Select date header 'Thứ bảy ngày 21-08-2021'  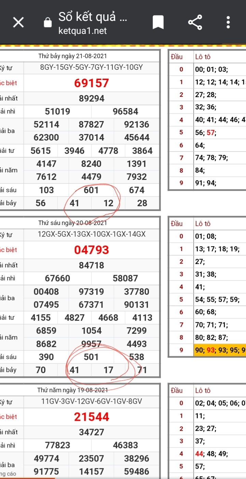[x=72, y=56]
